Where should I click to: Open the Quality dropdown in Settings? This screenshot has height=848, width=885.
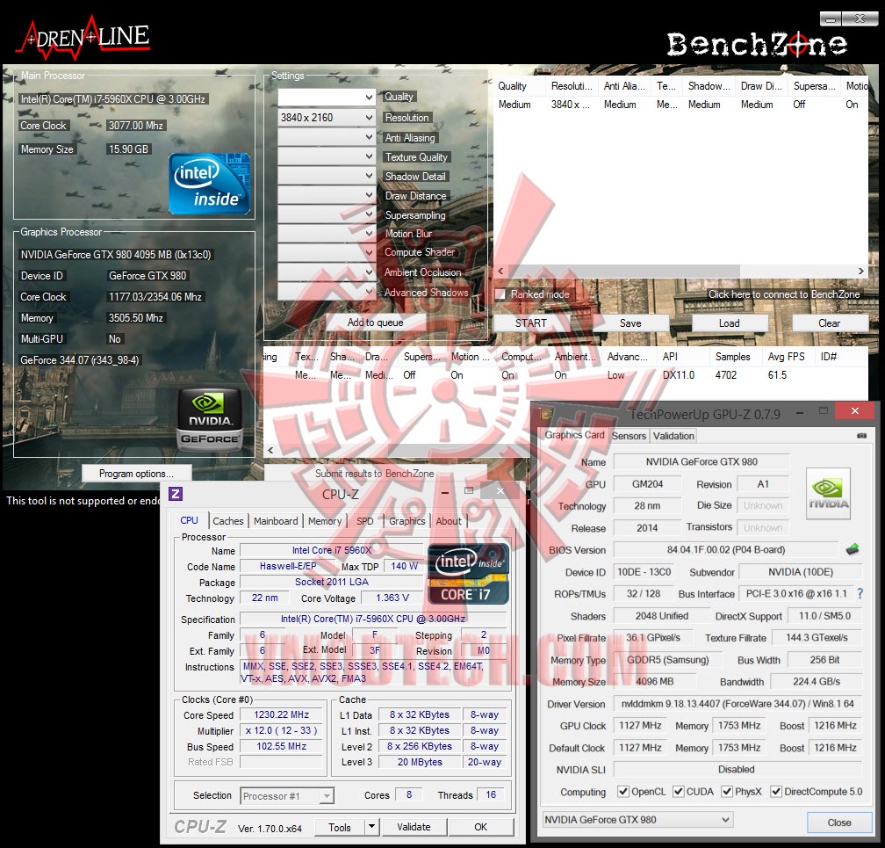click(x=327, y=98)
